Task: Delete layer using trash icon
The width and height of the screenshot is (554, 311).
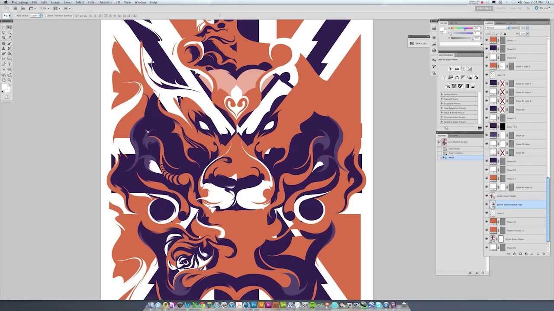Action: point(543,254)
